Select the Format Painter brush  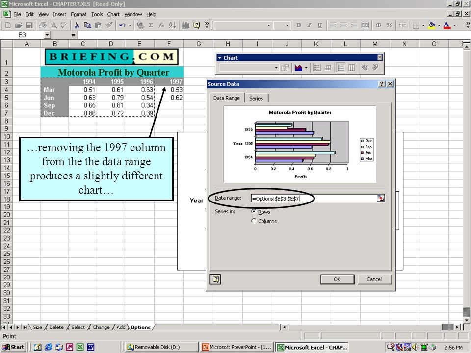tap(109, 25)
